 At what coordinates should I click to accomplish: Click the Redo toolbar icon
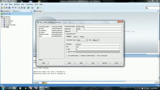(x=15, y=8)
